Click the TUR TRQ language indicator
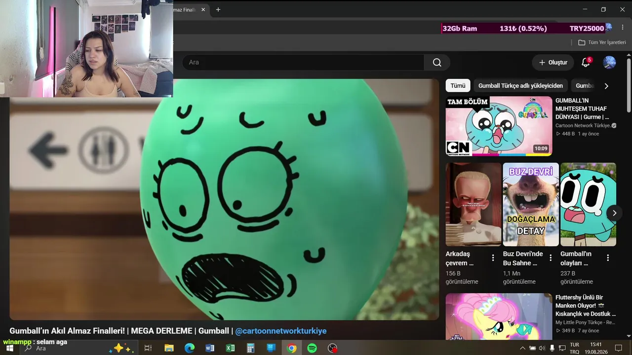The height and width of the screenshot is (355, 632). click(575, 348)
